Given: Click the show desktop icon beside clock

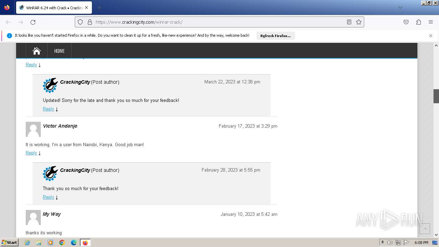Looking at the screenshot, I should (435, 243).
